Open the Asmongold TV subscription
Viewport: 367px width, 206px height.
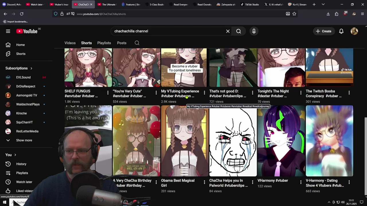pos(26,95)
